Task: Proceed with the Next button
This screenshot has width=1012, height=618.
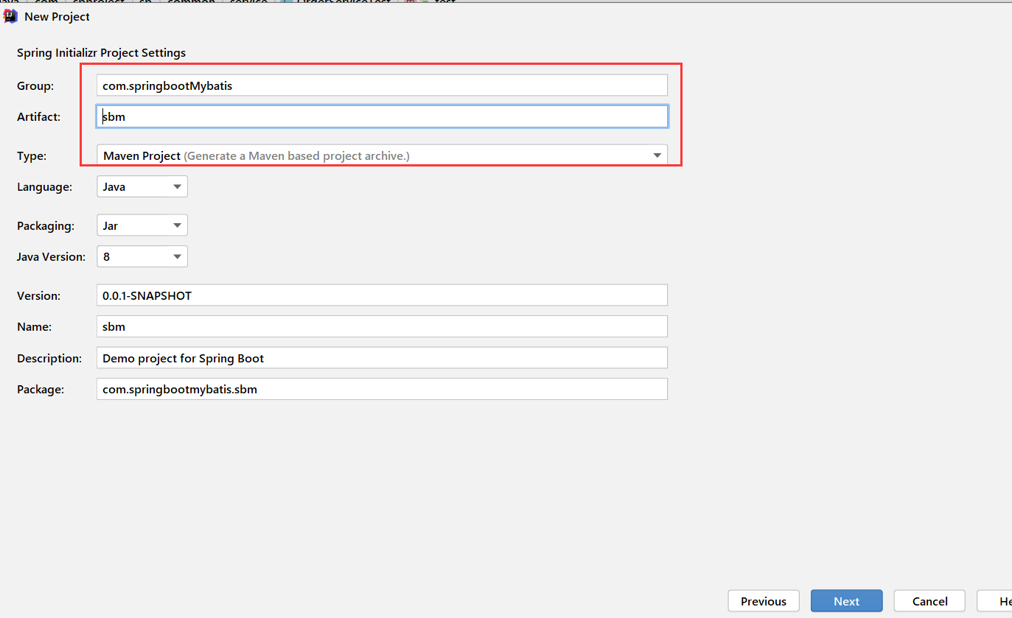Action: pyautogui.click(x=846, y=601)
